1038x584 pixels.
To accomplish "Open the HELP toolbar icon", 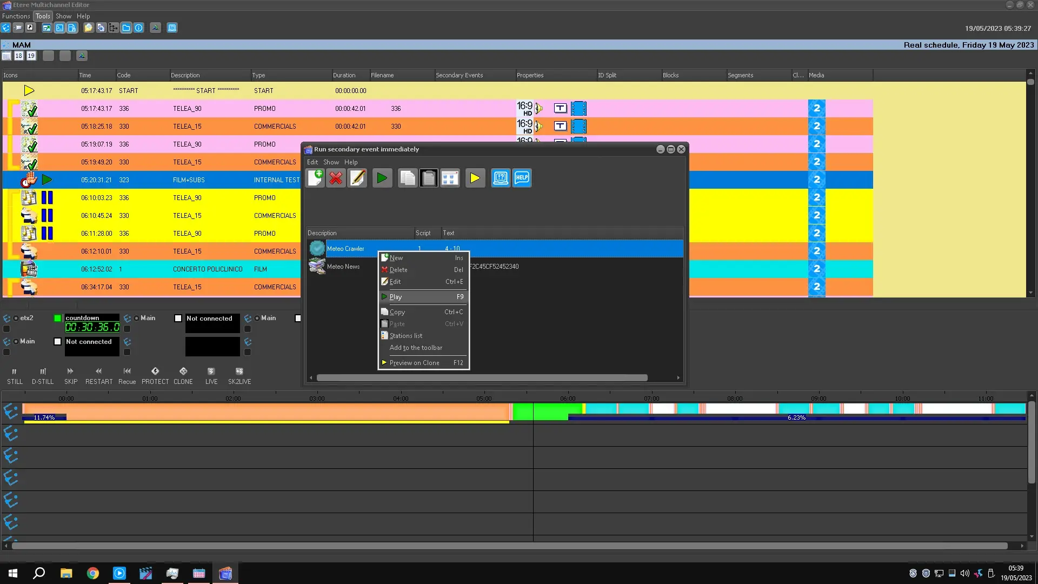I will pos(522,178).
